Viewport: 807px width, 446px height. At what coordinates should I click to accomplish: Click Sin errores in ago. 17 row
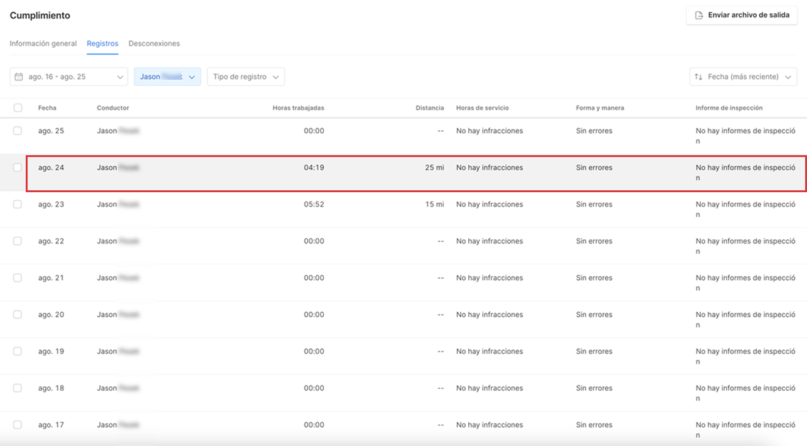(x=594, y=425)
